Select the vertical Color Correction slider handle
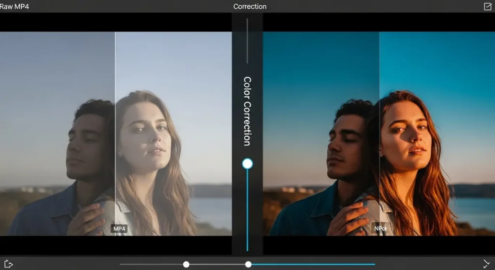The width and height of the screenshot is (495, 270). [247, 164]
